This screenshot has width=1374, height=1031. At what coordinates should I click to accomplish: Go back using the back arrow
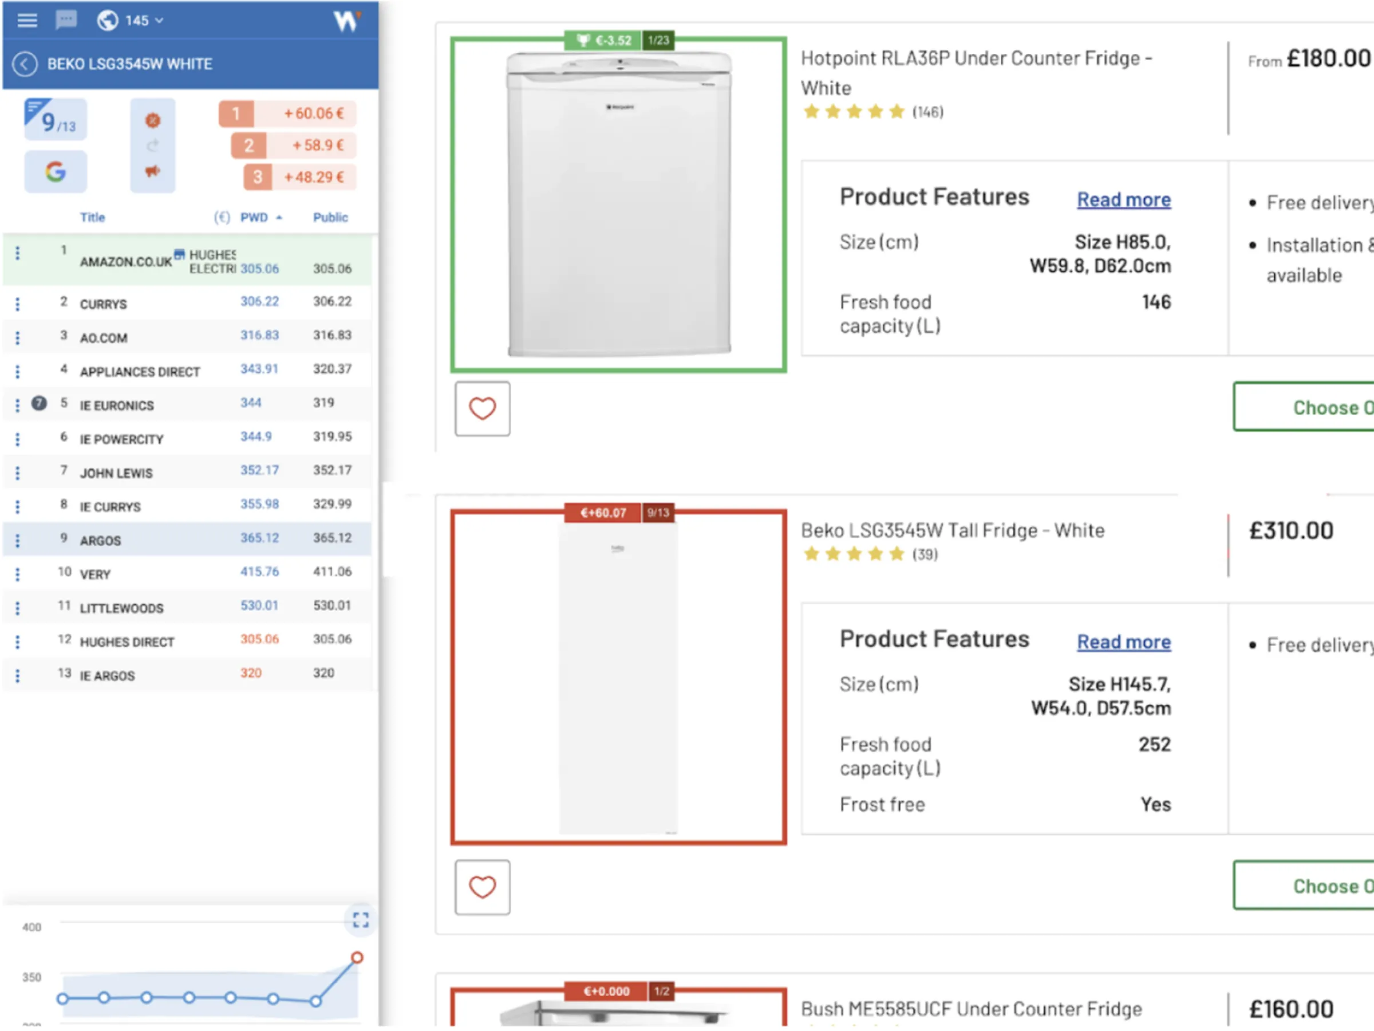pyautogui.click(x=25, y=64)
